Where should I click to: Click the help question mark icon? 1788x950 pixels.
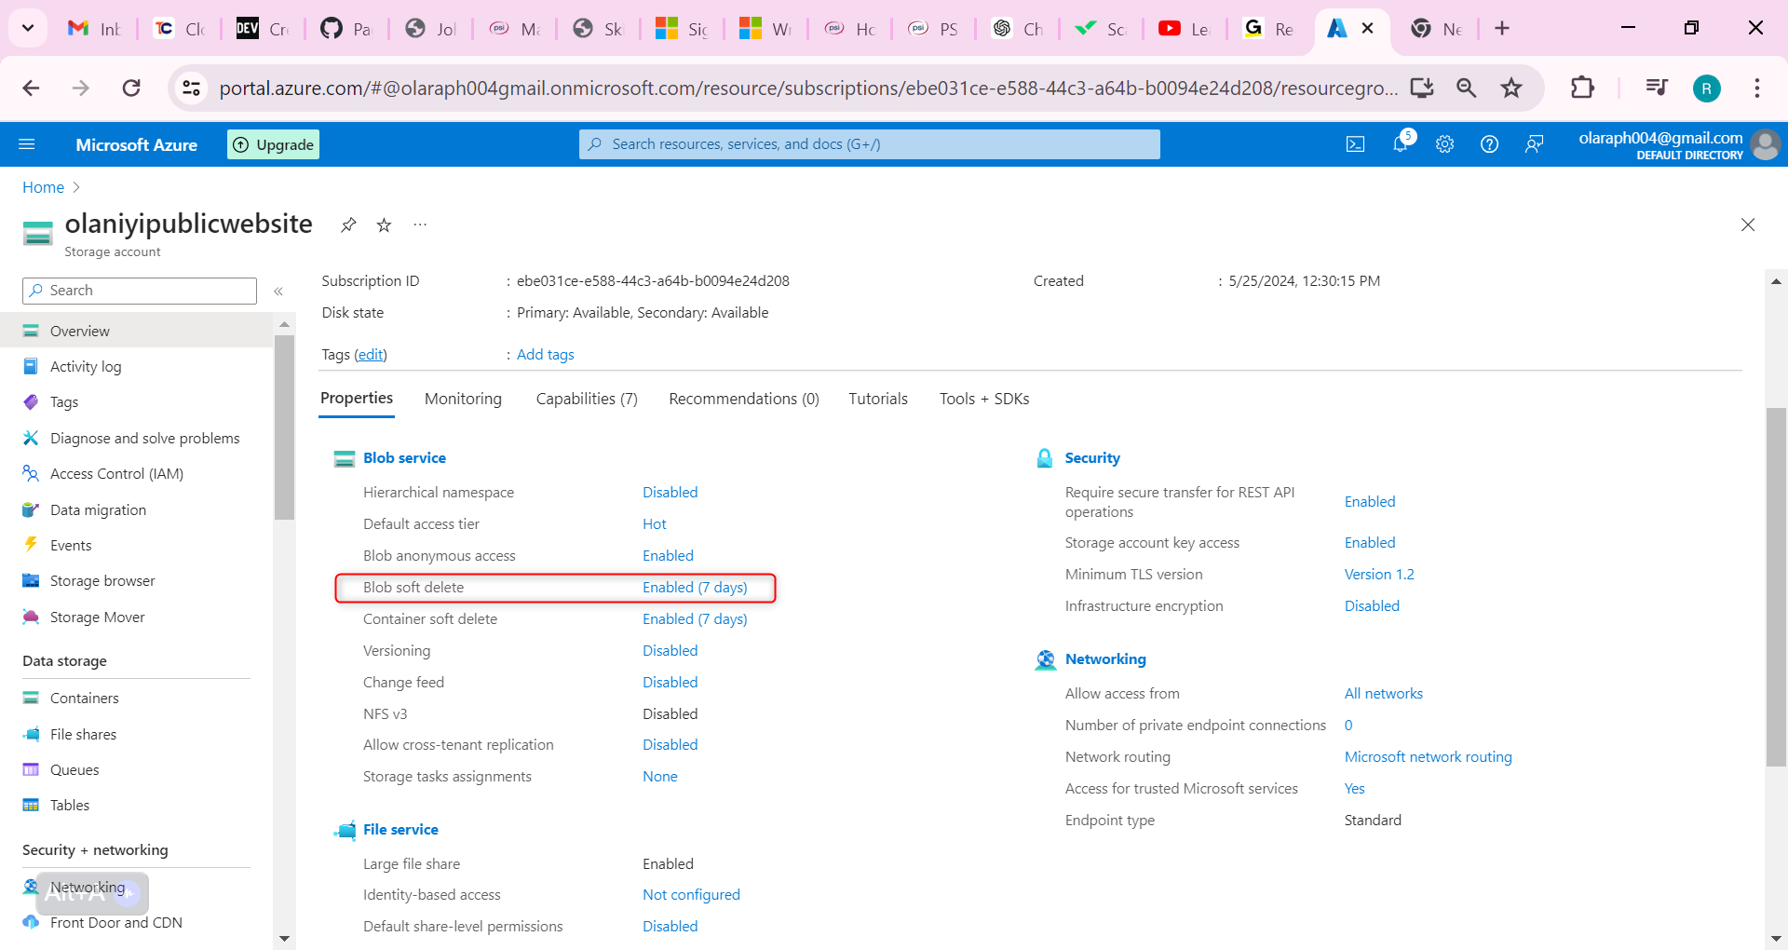tap(1489, 144)
